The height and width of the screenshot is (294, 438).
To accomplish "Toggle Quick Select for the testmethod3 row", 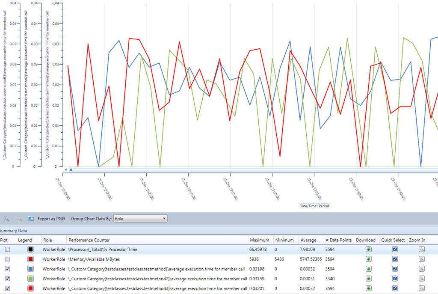I will [395, 288].
